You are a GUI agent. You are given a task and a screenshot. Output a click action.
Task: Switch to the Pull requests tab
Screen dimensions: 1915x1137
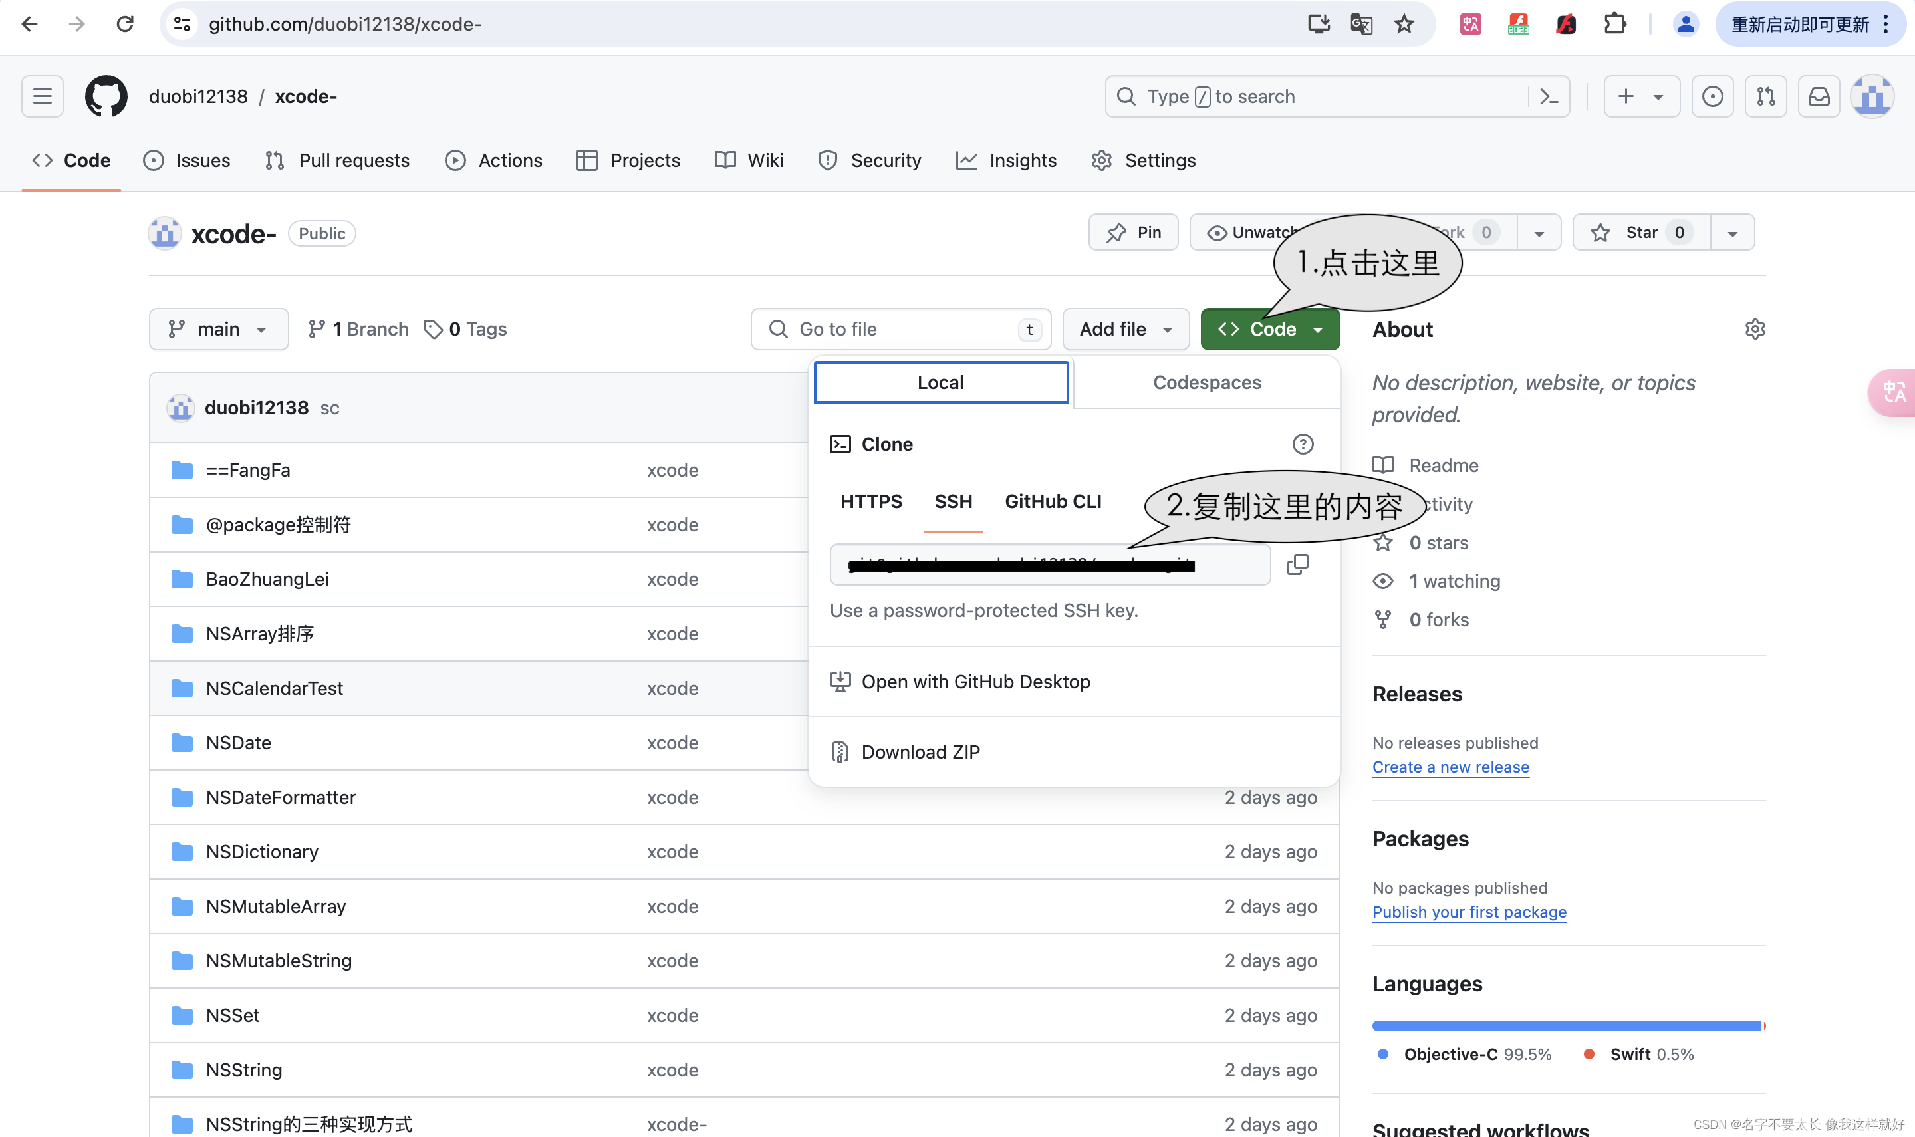pyautogui.click(x=337, y=160)
